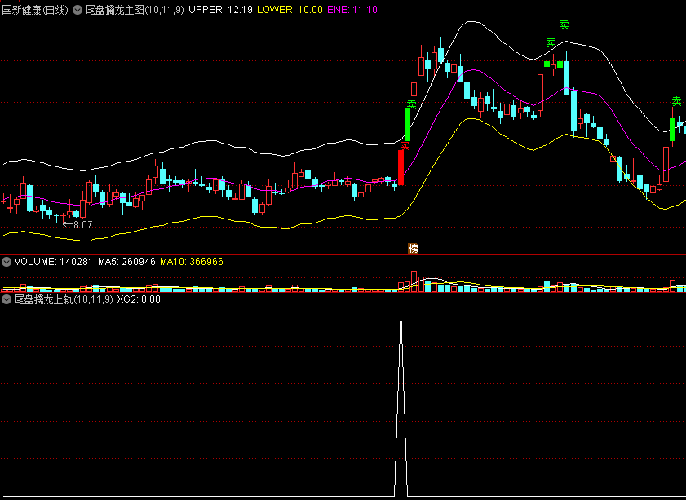Screen dimensions: 686x500
Task: Click the yellow MA10: 366966 label
Action: [192, 262]
